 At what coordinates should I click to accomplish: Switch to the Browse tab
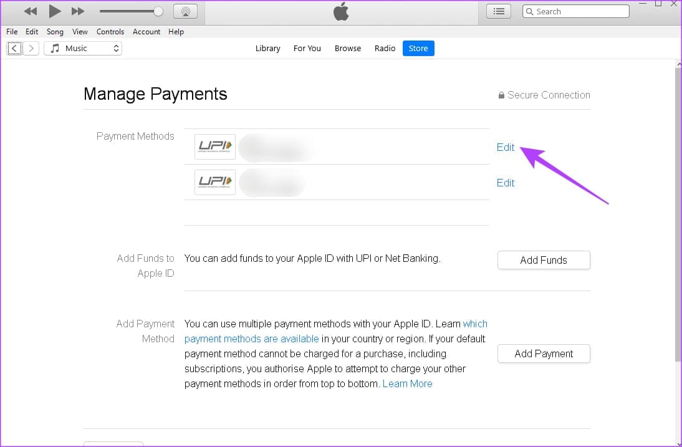(x=347, y=48)
